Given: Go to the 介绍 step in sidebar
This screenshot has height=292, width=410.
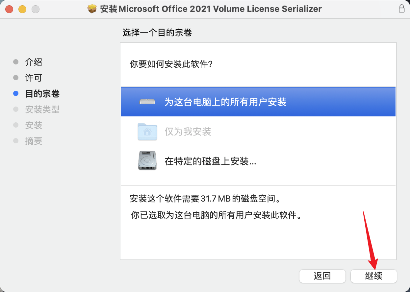Looking at the screenshot, I should tap(34, 62).
